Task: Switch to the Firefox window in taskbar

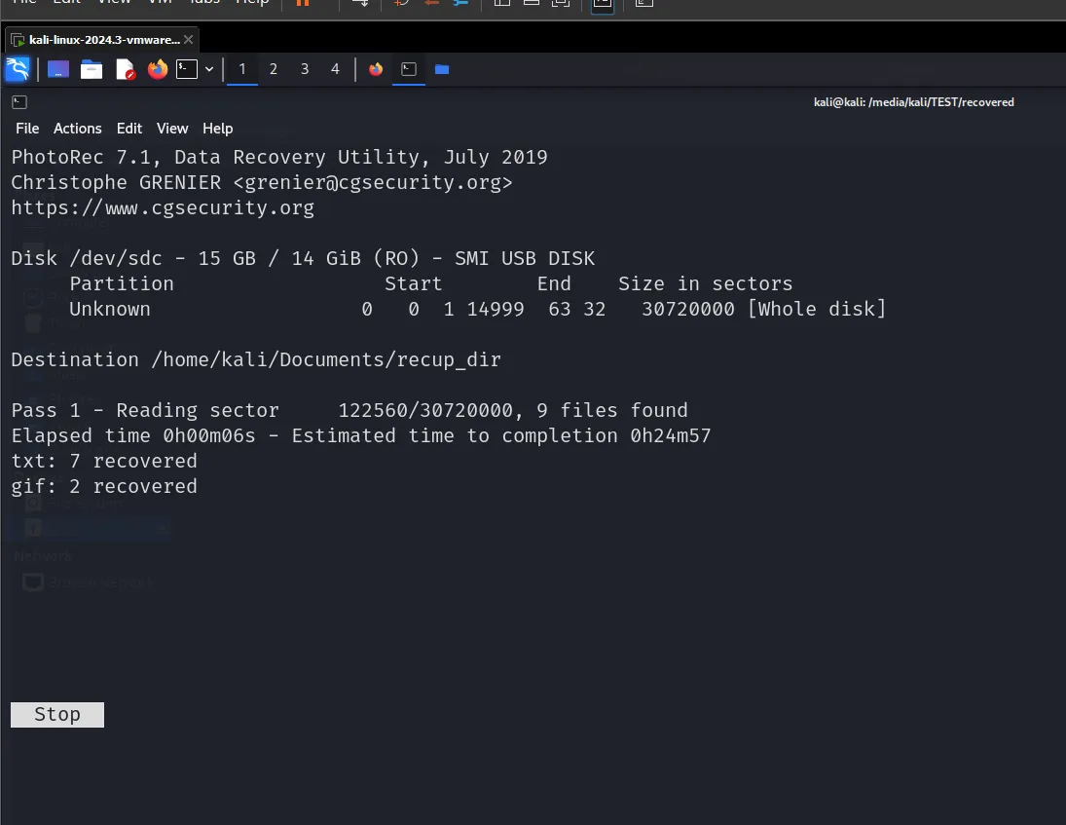Action: [376, 69]
